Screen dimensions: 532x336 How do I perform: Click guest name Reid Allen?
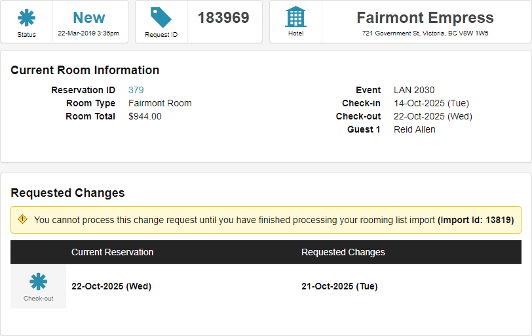pyautogui.click(x=415, y=129)
